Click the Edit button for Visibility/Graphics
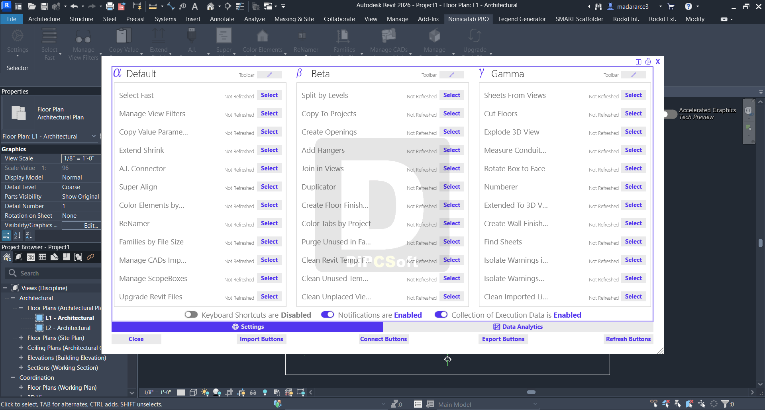The width and height of the screenshot is (765, 410). (82, 225)
